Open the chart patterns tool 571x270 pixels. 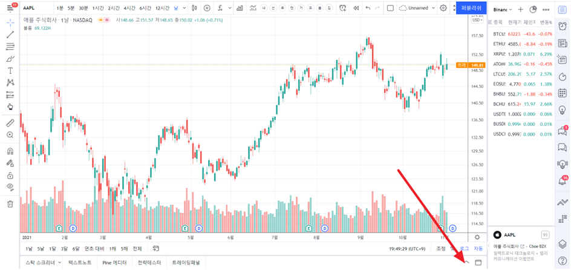click(x=10, y=83)
